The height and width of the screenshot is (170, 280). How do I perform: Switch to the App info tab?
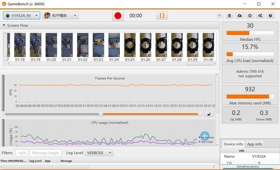[255, 144]
